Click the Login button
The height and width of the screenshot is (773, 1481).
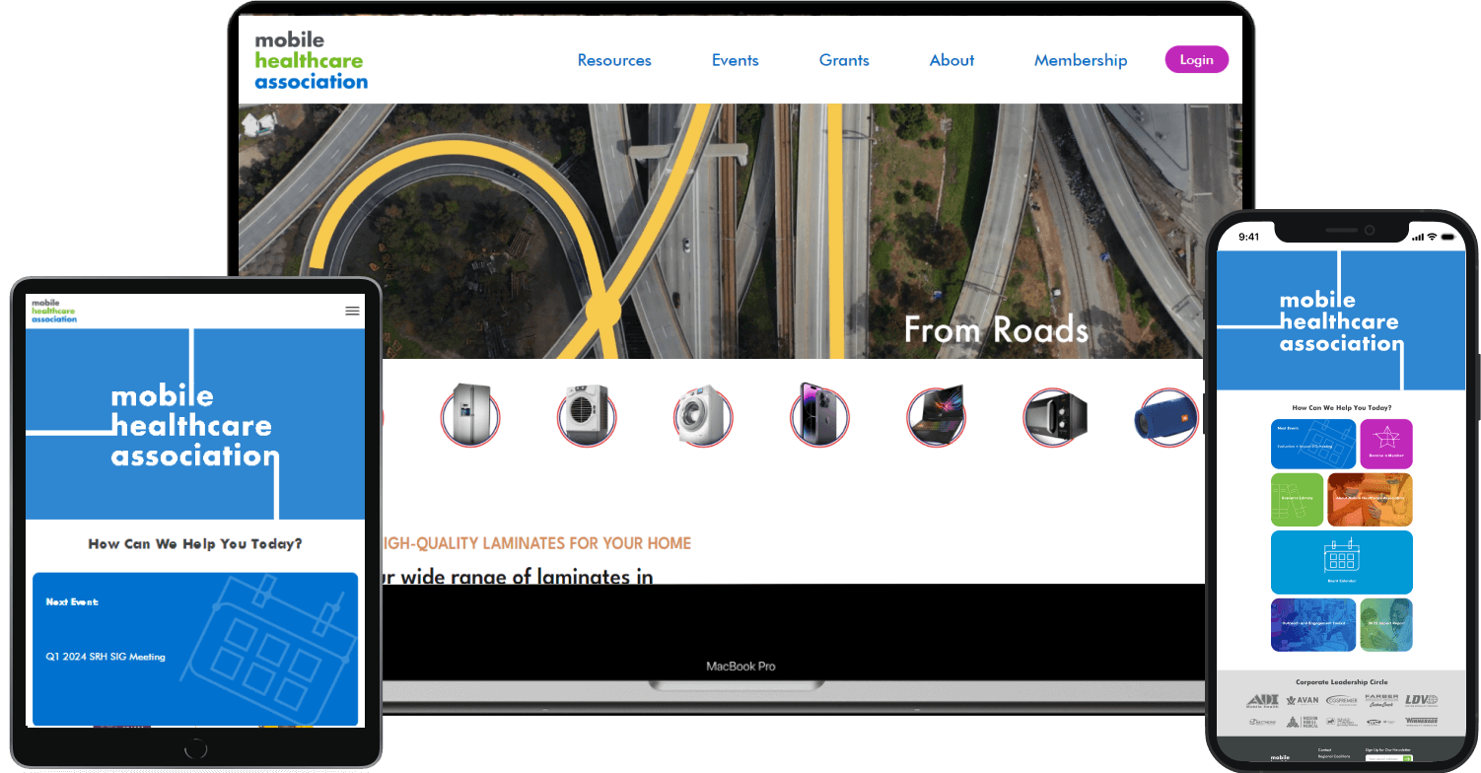pos(1196,59)
